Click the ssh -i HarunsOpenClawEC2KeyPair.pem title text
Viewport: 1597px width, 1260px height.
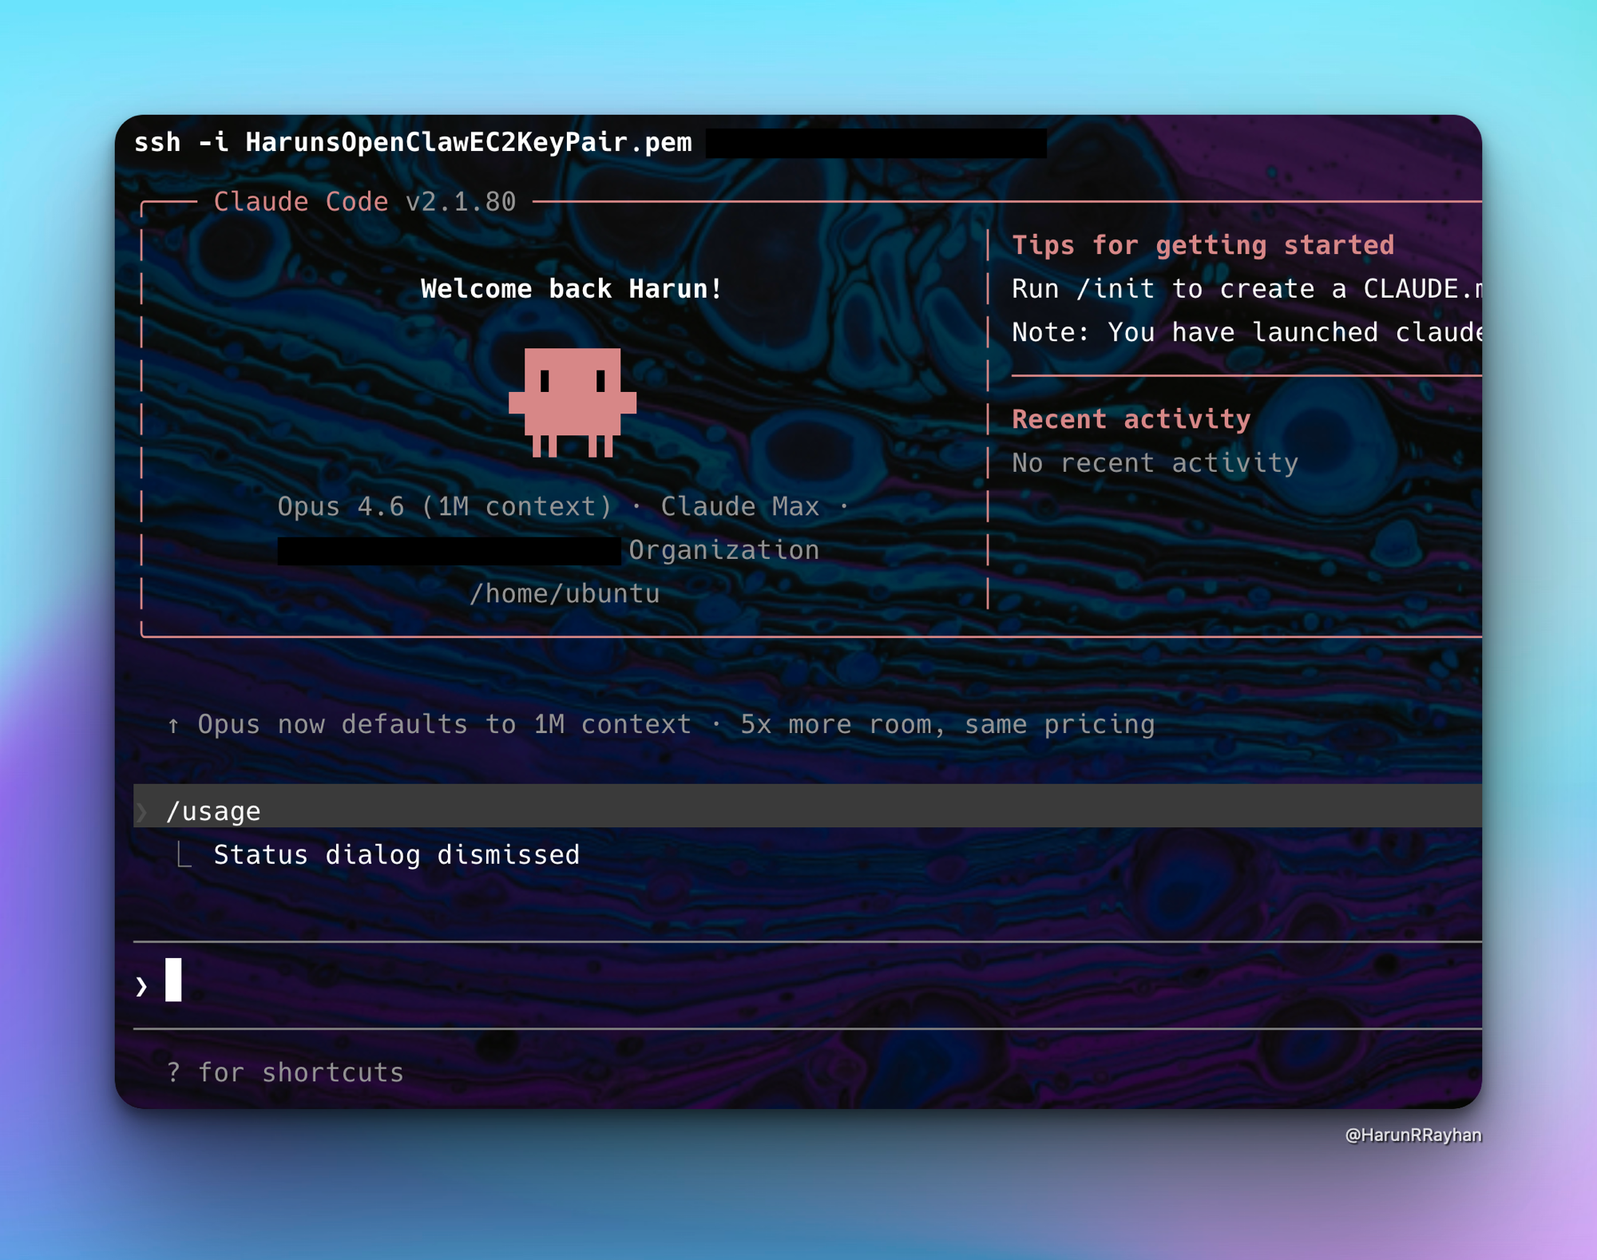click(x=413, y=142)
